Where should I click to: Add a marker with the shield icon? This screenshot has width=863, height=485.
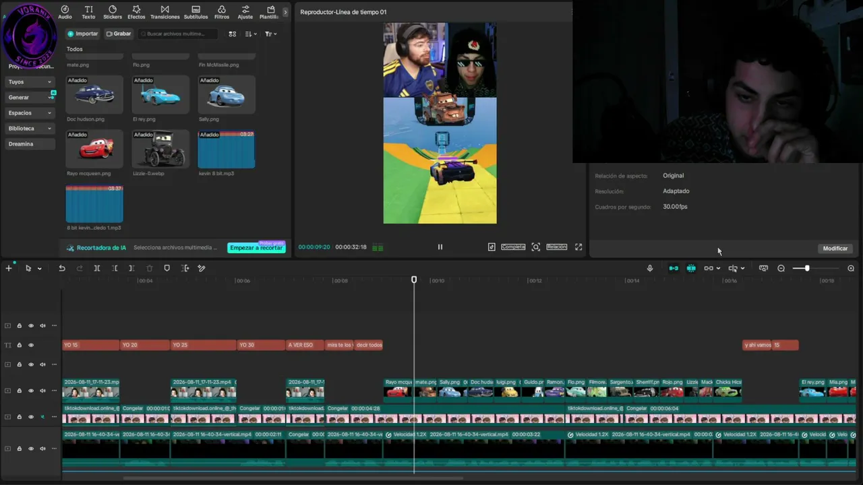click(167, 268)
